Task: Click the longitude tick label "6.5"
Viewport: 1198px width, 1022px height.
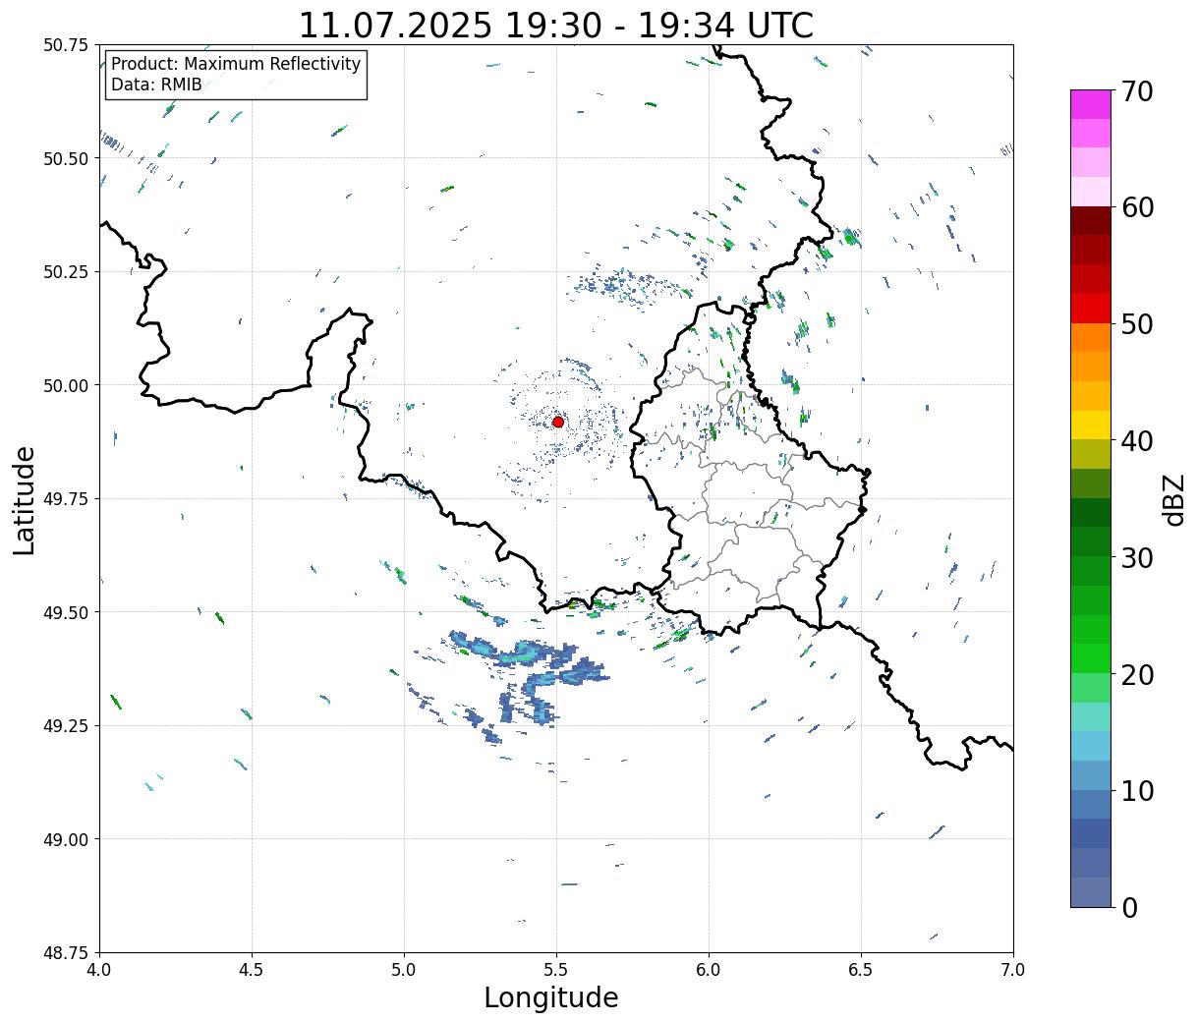Action: (x=861, y=970)
